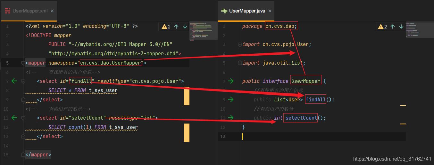
Task: Switch to the UserMapper.xml tab
Action: (x=29, y=11)
